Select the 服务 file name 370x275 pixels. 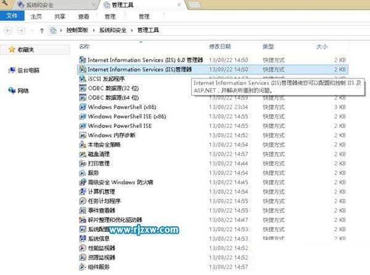point(93,173)
